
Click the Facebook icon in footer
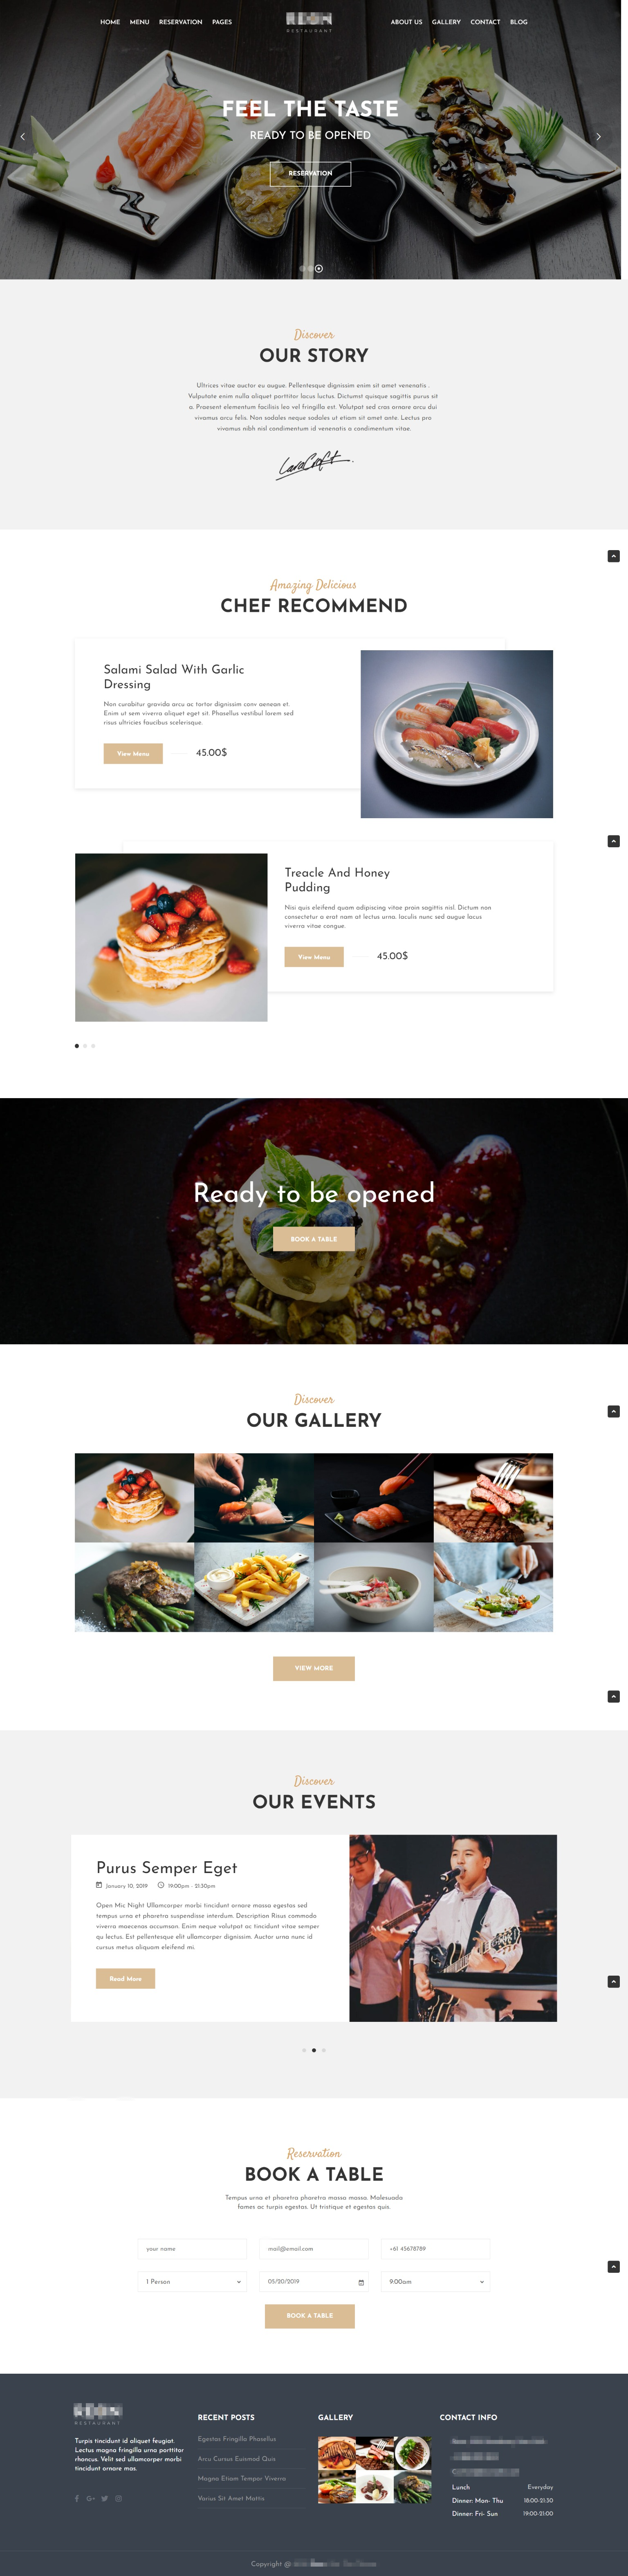77,2498
